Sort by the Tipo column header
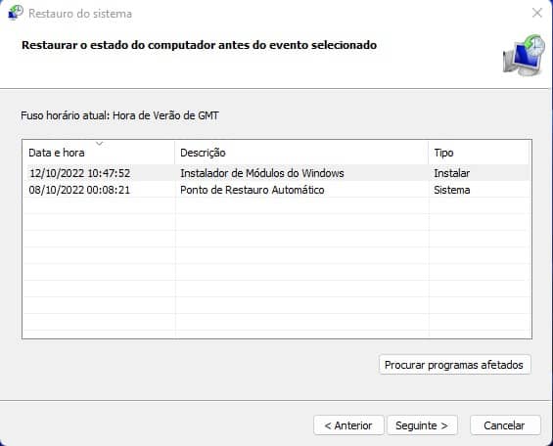The height and width of the screenshot is (446, 553). click(479, 153)
